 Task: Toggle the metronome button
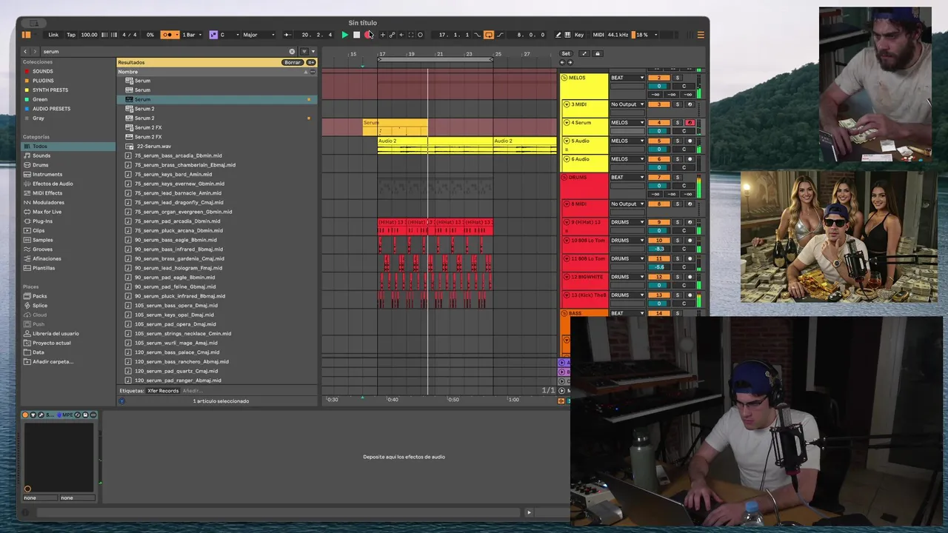tap(171, 35)
